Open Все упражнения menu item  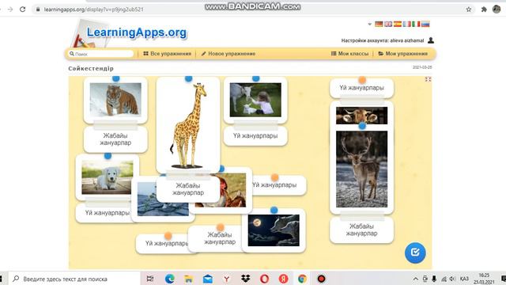tap(167, 54)
